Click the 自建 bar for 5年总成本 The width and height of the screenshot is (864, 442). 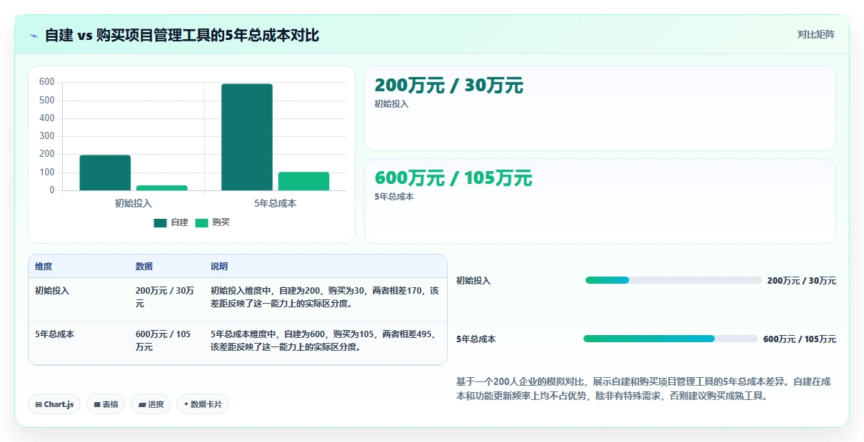pyautogui.click(x=247, y=137)
